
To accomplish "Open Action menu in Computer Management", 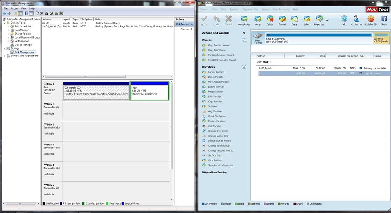I will pos(14,8).
